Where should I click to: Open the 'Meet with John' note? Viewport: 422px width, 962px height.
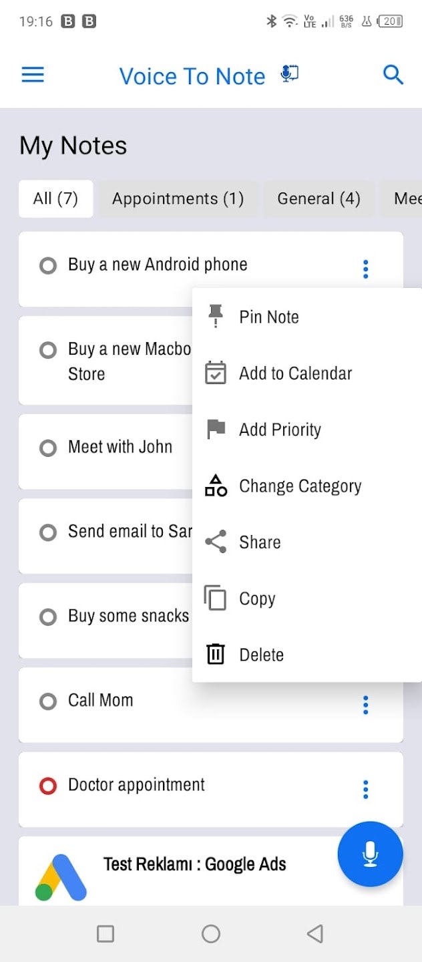tap(120, 447)
